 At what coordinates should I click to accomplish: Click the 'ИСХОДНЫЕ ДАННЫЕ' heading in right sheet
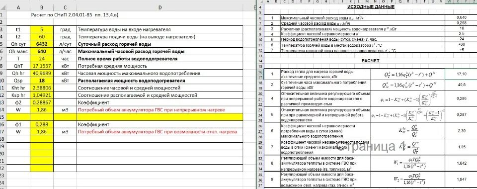pyautogui.click(x=371, y=7)
